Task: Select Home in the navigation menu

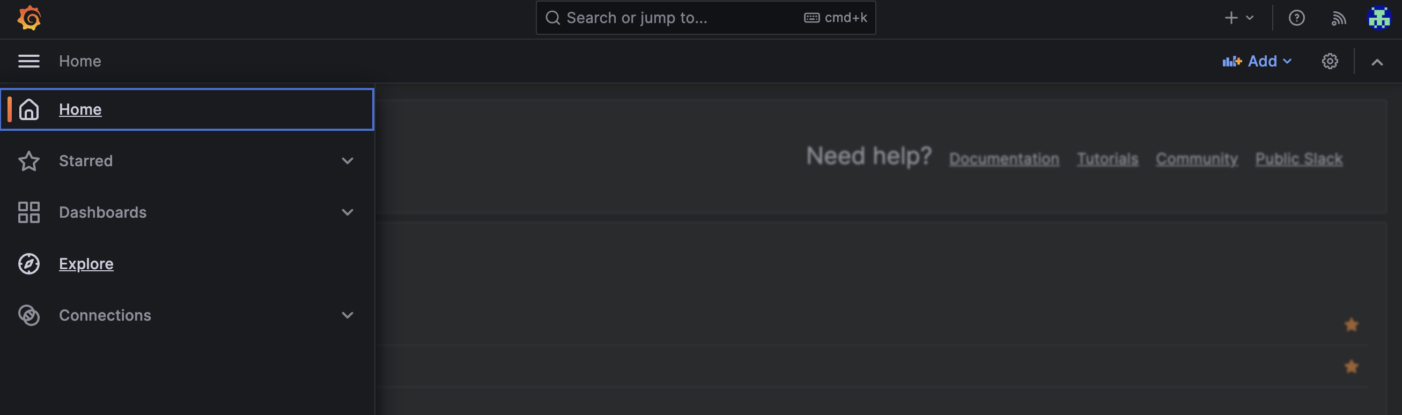Action: (x=80, y=109)
